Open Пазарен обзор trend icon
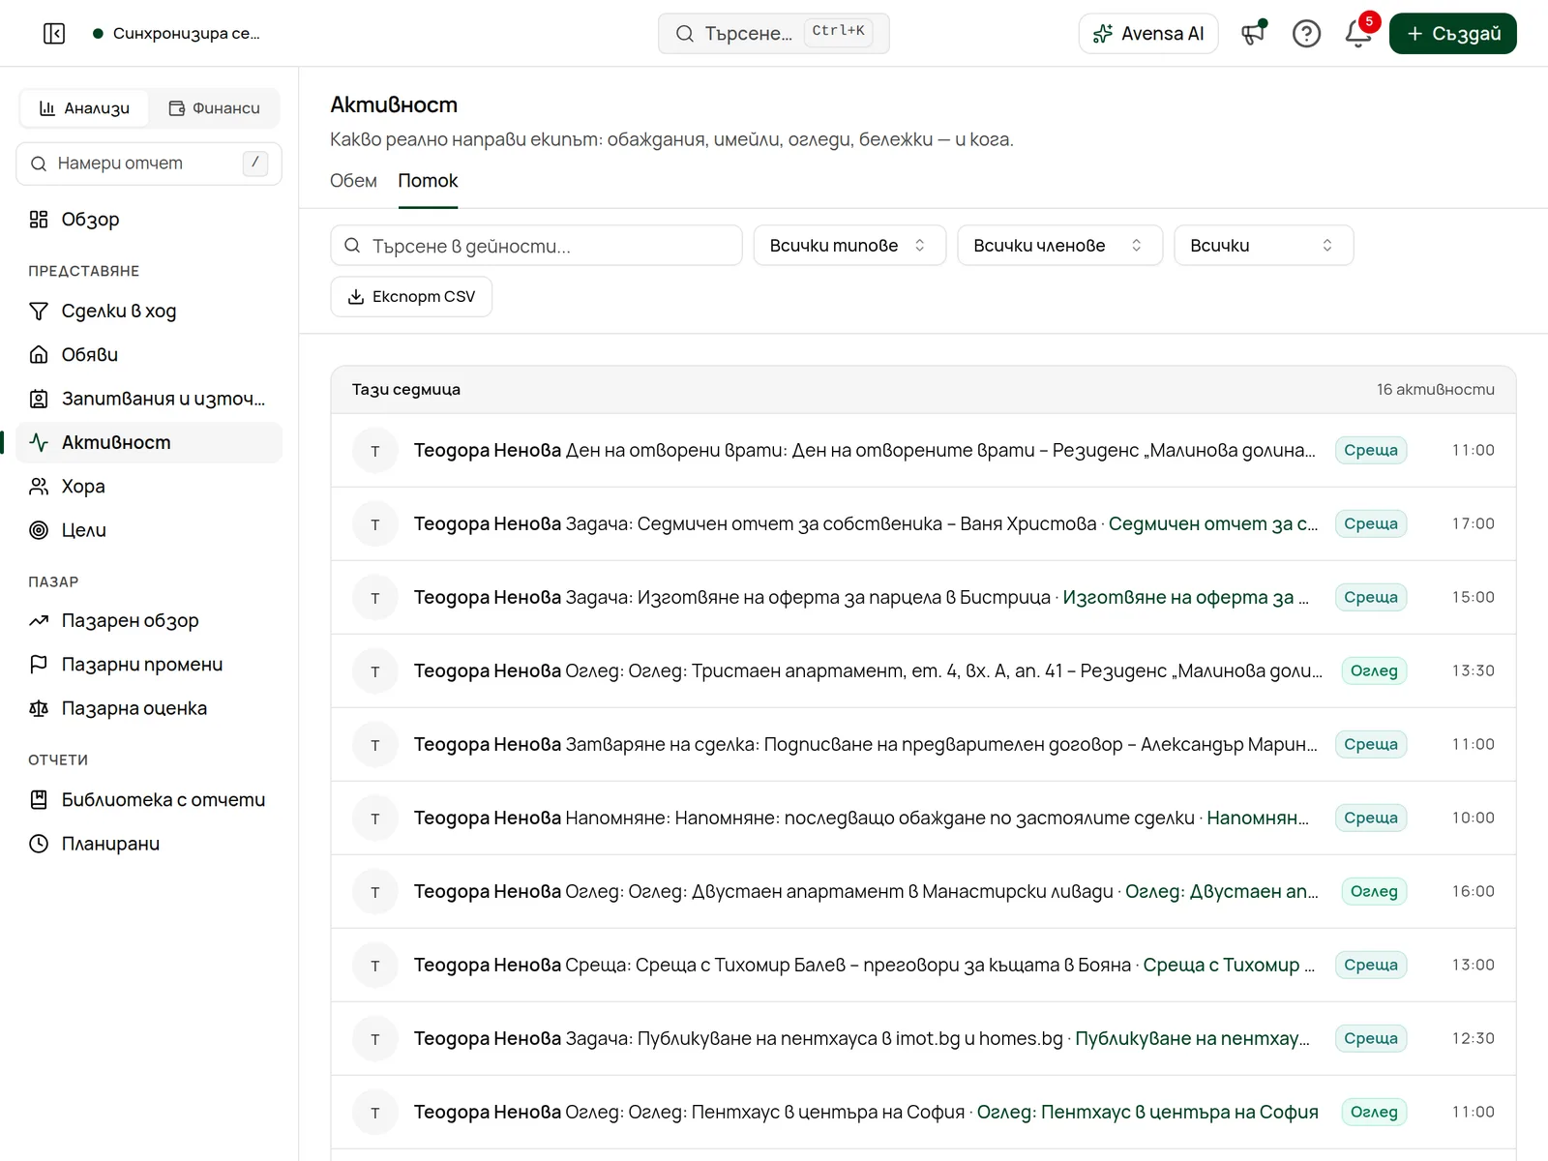1548x1161 pixels. click(x=39, y=621)
